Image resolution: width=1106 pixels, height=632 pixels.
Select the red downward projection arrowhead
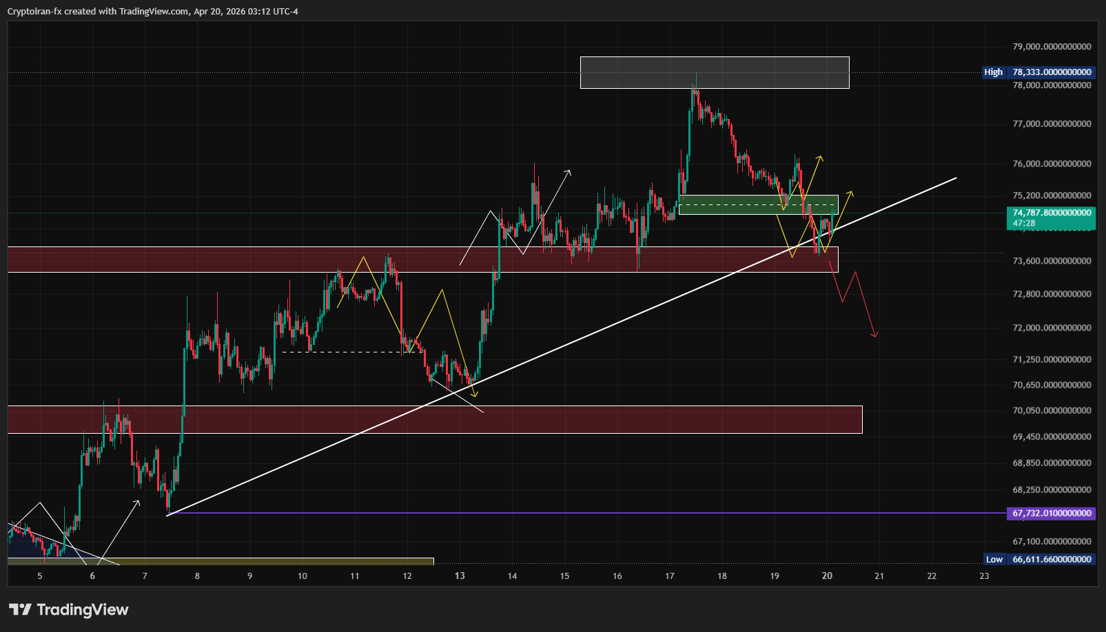pos(874,335)
